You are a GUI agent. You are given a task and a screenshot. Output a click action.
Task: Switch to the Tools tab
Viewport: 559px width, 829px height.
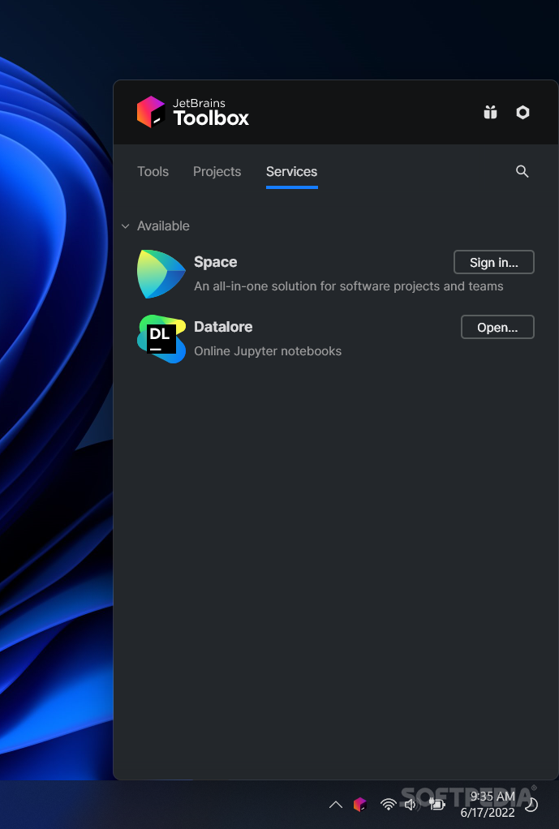coord(153,171)
